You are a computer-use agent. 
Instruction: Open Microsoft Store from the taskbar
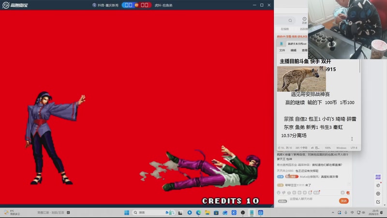(x=216, y=213)
